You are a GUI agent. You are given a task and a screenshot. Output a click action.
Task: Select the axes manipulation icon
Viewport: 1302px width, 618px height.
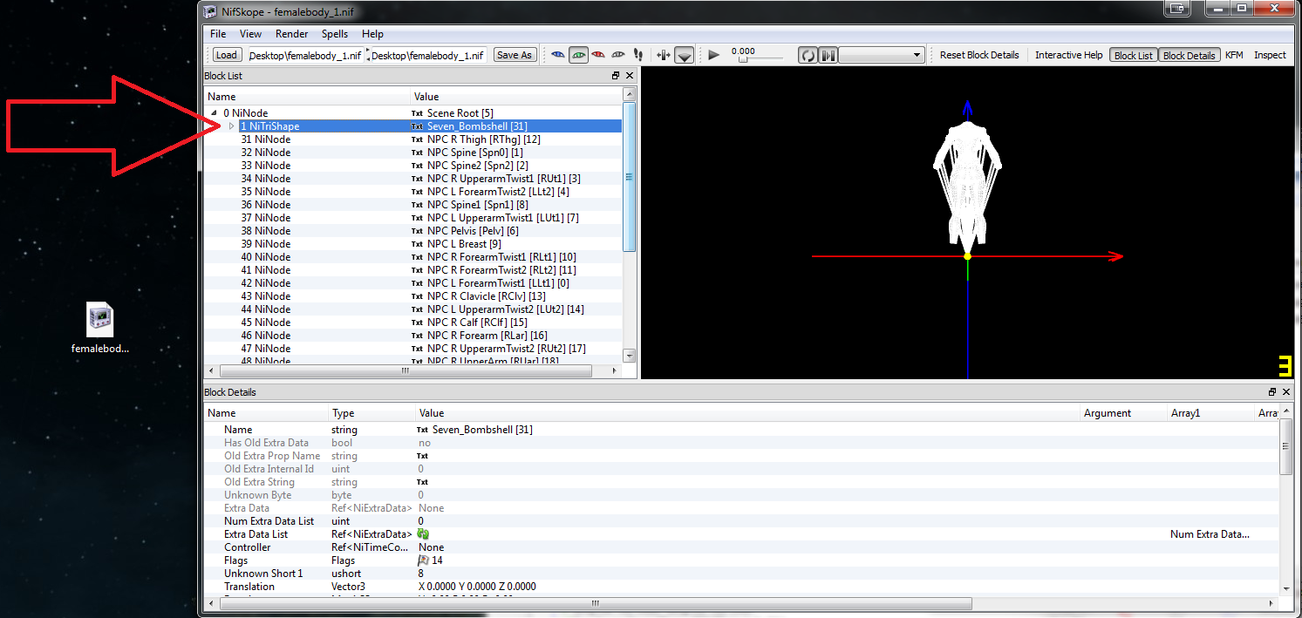pos(663,54)
